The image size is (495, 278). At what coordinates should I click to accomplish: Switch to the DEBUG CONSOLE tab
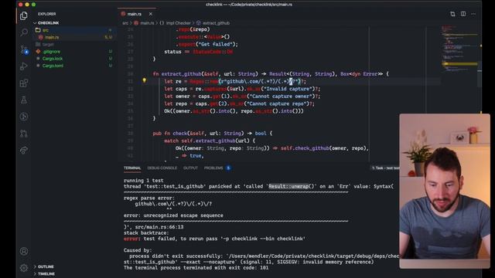[162, 168]
